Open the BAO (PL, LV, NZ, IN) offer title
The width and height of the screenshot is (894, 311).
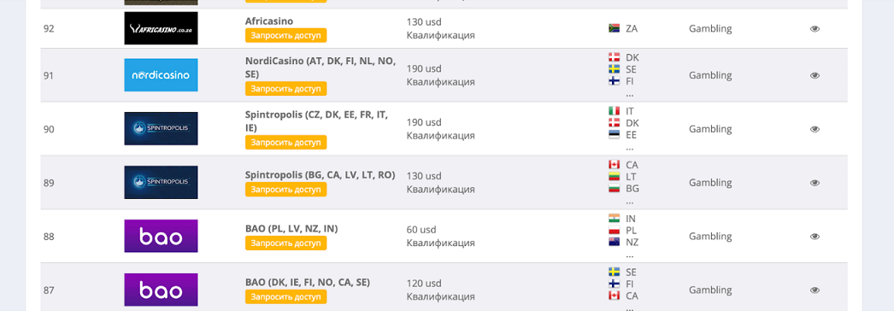(x=291, y=228)
